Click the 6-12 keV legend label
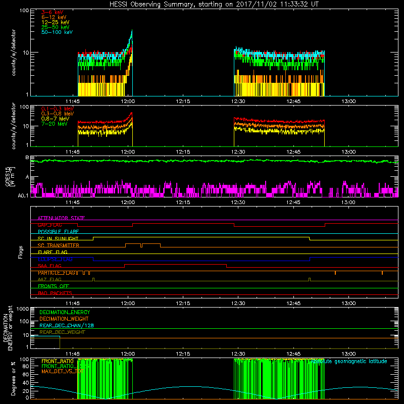The image size is (404, 404). coord(54,17)
